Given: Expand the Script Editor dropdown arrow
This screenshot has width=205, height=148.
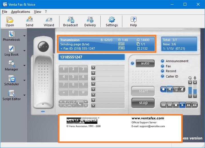Looking at the screenshot, I should tap(25, 95).
